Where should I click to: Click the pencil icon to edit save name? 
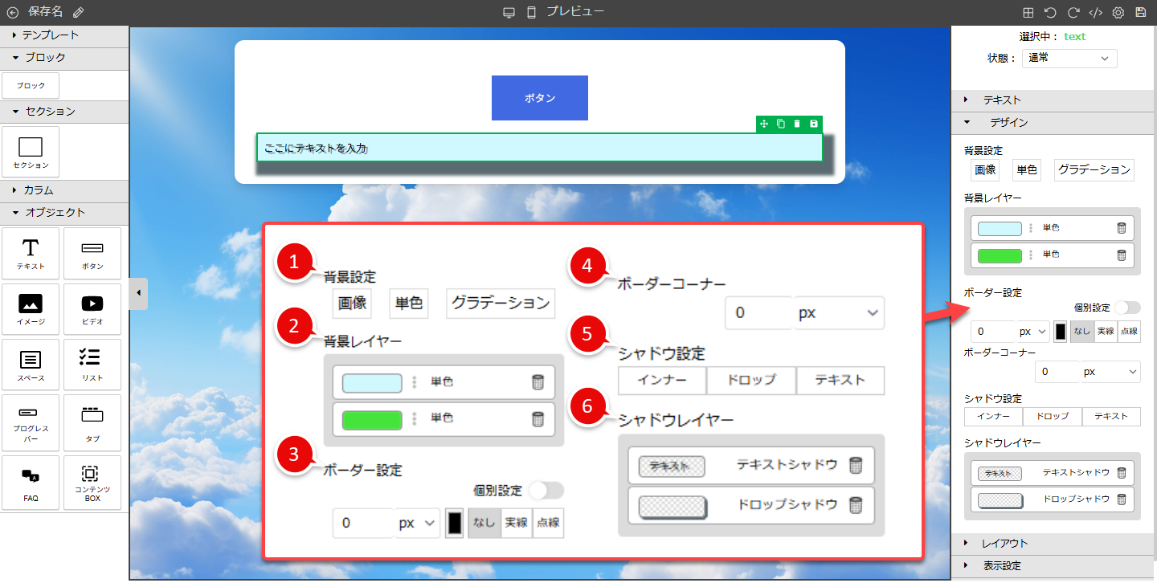pos(78,13)
